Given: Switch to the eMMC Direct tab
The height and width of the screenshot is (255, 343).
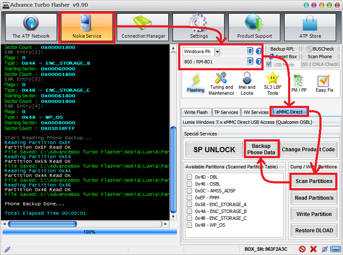Looking at the screenshot, I should pyautogui.click(x=289, y=112).
